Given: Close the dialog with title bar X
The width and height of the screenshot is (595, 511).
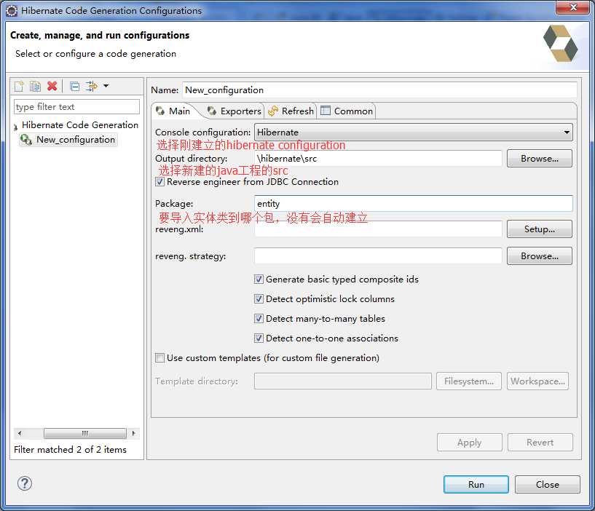Looking at the screenshot, I should [573, 7].
